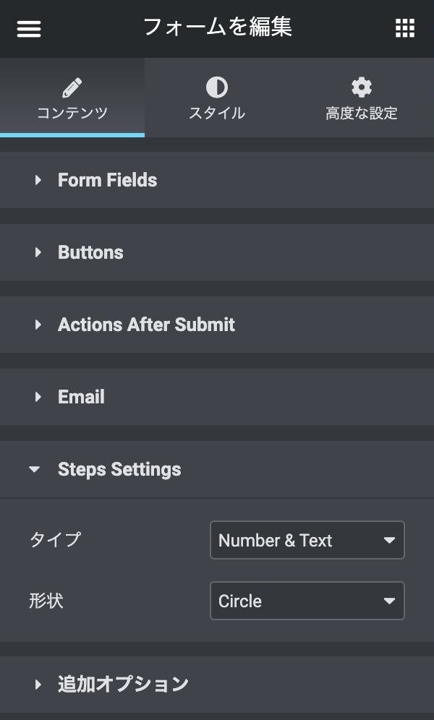Expand the Form Fields section
Image resolution: width=434 pixels, height=720 pixels.
(x=107, y=180)
